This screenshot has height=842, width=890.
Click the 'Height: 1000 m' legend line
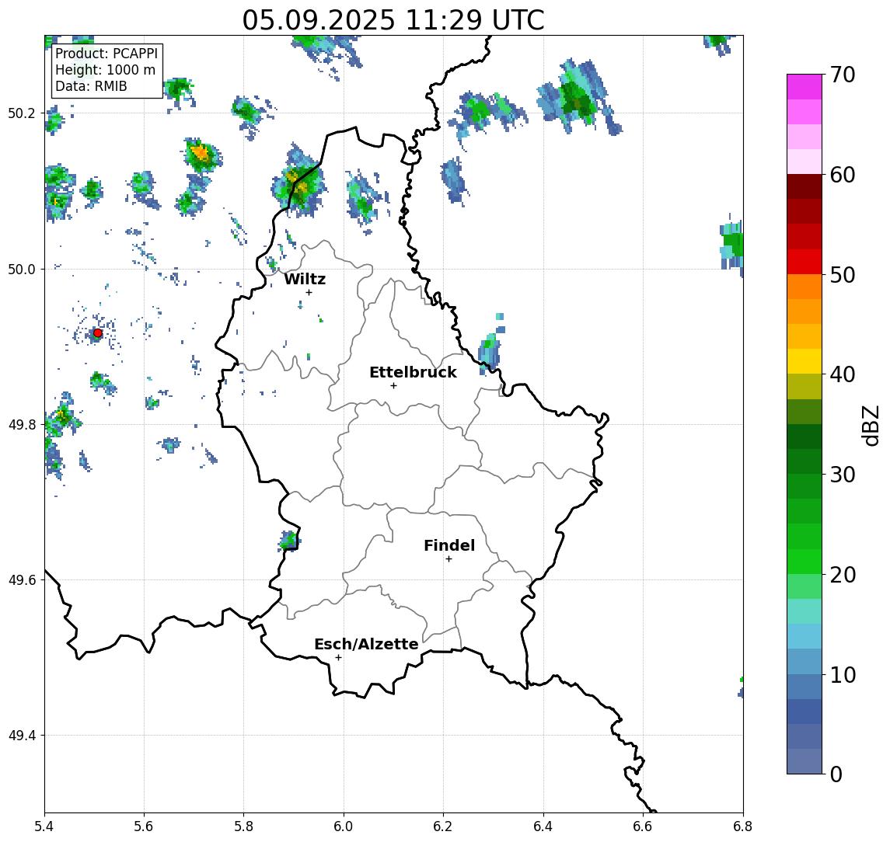105,71
